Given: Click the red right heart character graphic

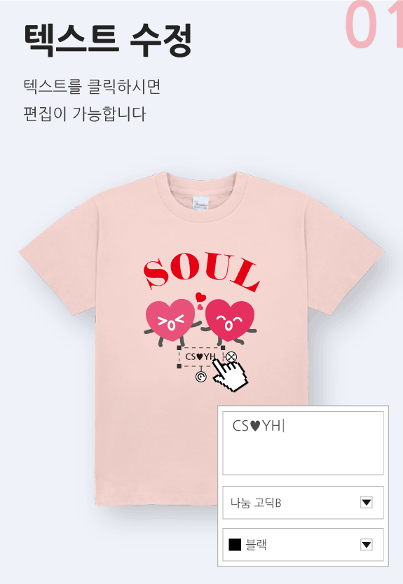Looking at the screenshot, I should 229,321.
